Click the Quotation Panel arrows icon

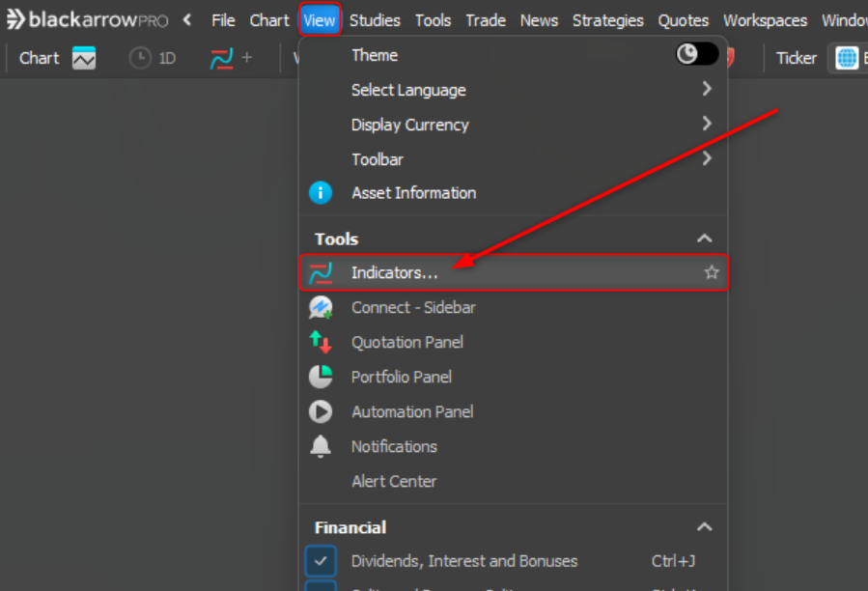(x=321, y=342)
